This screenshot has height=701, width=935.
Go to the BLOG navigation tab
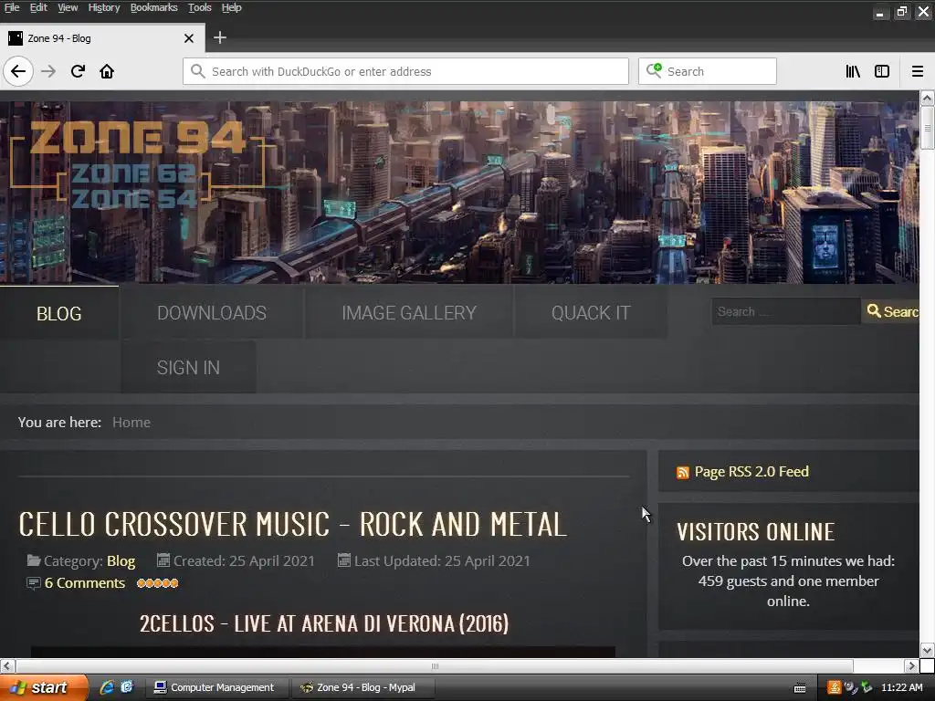59,314
